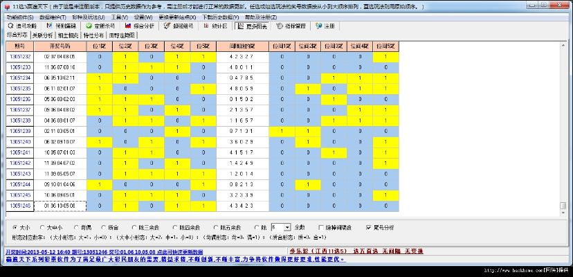
Task: Open the 综合分析 chart tool
Action: tap(140, 26)
